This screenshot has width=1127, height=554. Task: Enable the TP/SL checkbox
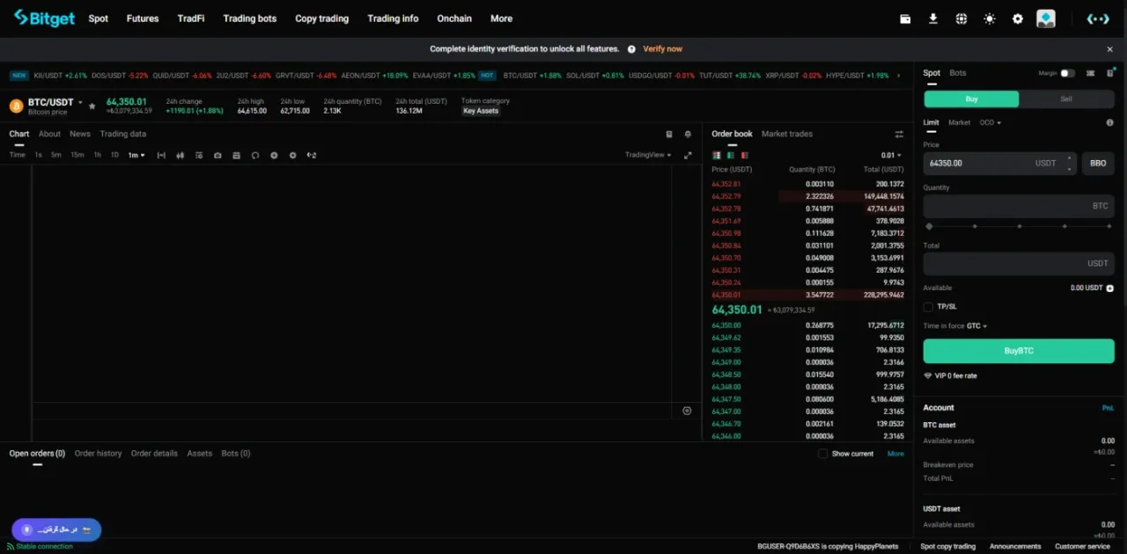click(x=928, y=307)
